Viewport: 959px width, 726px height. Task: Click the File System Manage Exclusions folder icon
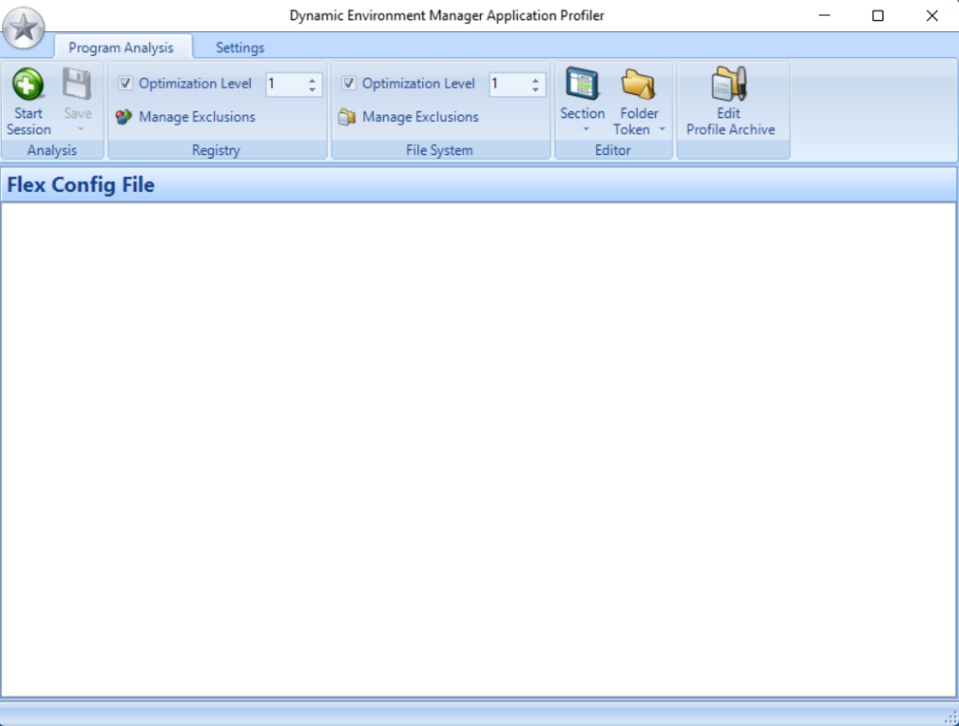point(346,117)
